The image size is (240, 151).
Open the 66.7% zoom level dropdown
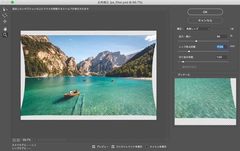(35, 140)
